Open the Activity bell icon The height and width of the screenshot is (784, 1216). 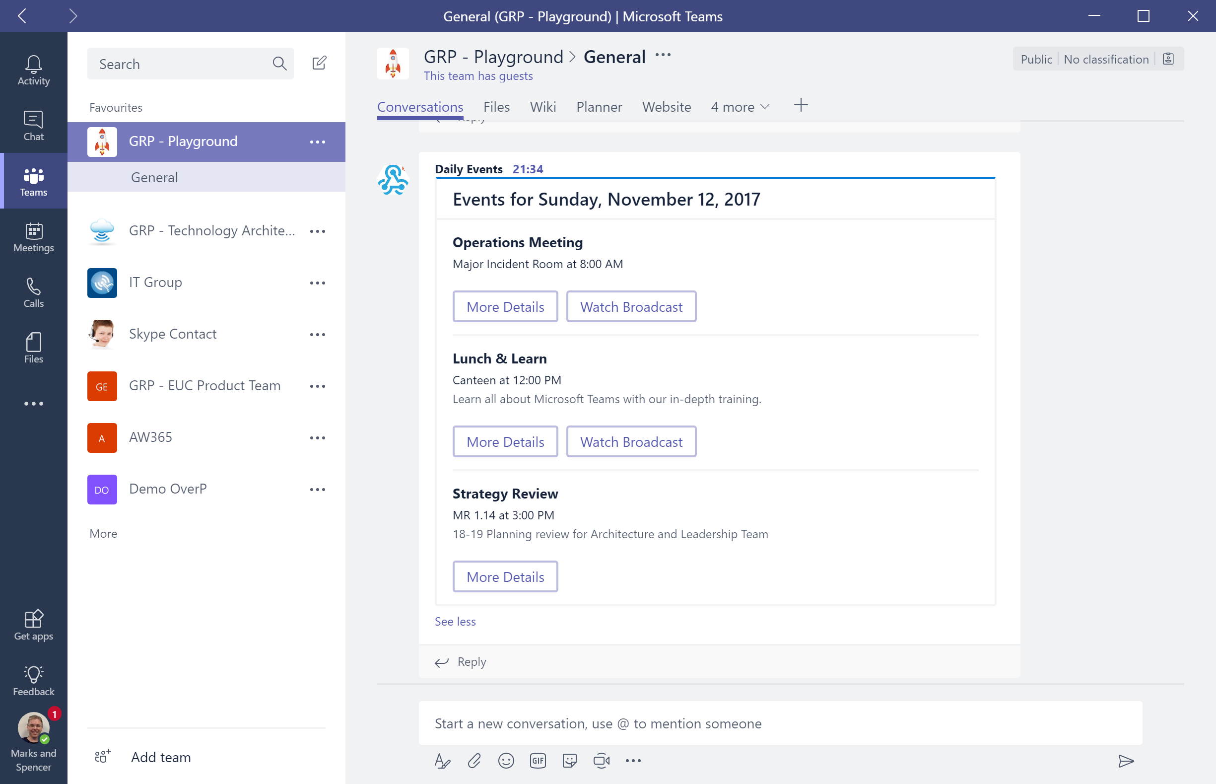(34, 70)
